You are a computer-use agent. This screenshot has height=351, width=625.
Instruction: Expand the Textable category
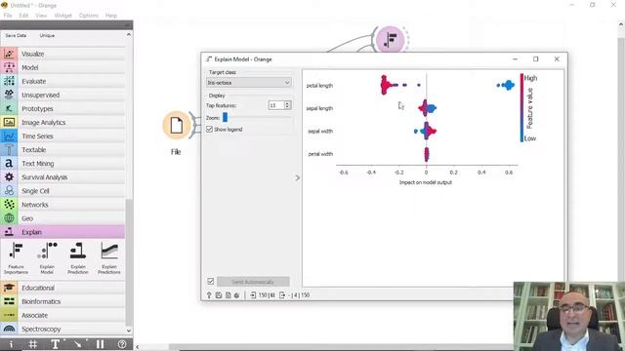pyautogui.click(x=62, y=150)
